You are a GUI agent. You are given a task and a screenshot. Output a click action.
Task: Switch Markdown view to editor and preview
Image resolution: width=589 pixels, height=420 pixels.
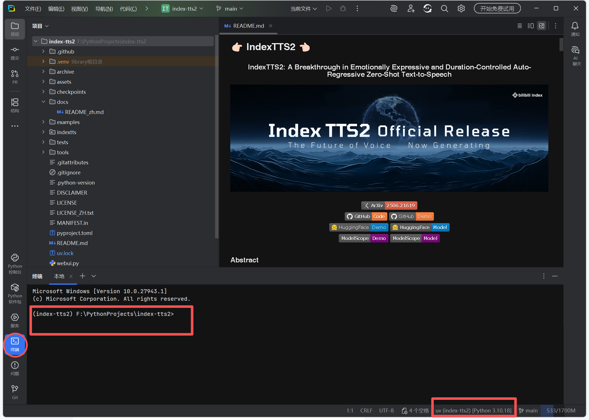point(530,26)
